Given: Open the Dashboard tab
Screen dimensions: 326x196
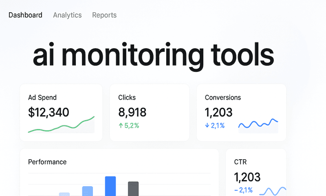Looking at the screenshot, I should pos(25,15).
